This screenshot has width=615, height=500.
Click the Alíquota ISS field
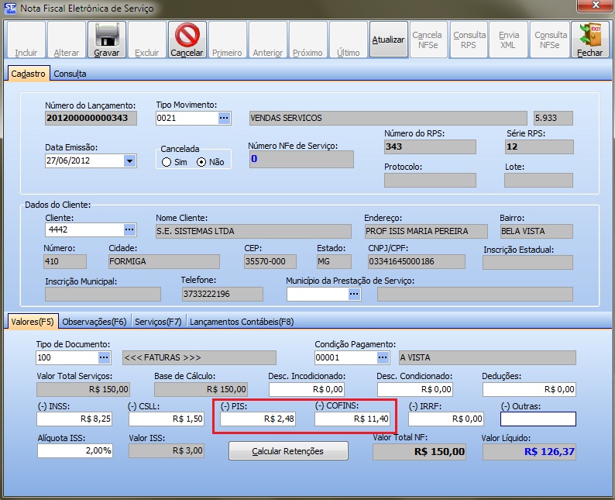tap(74, 450)
